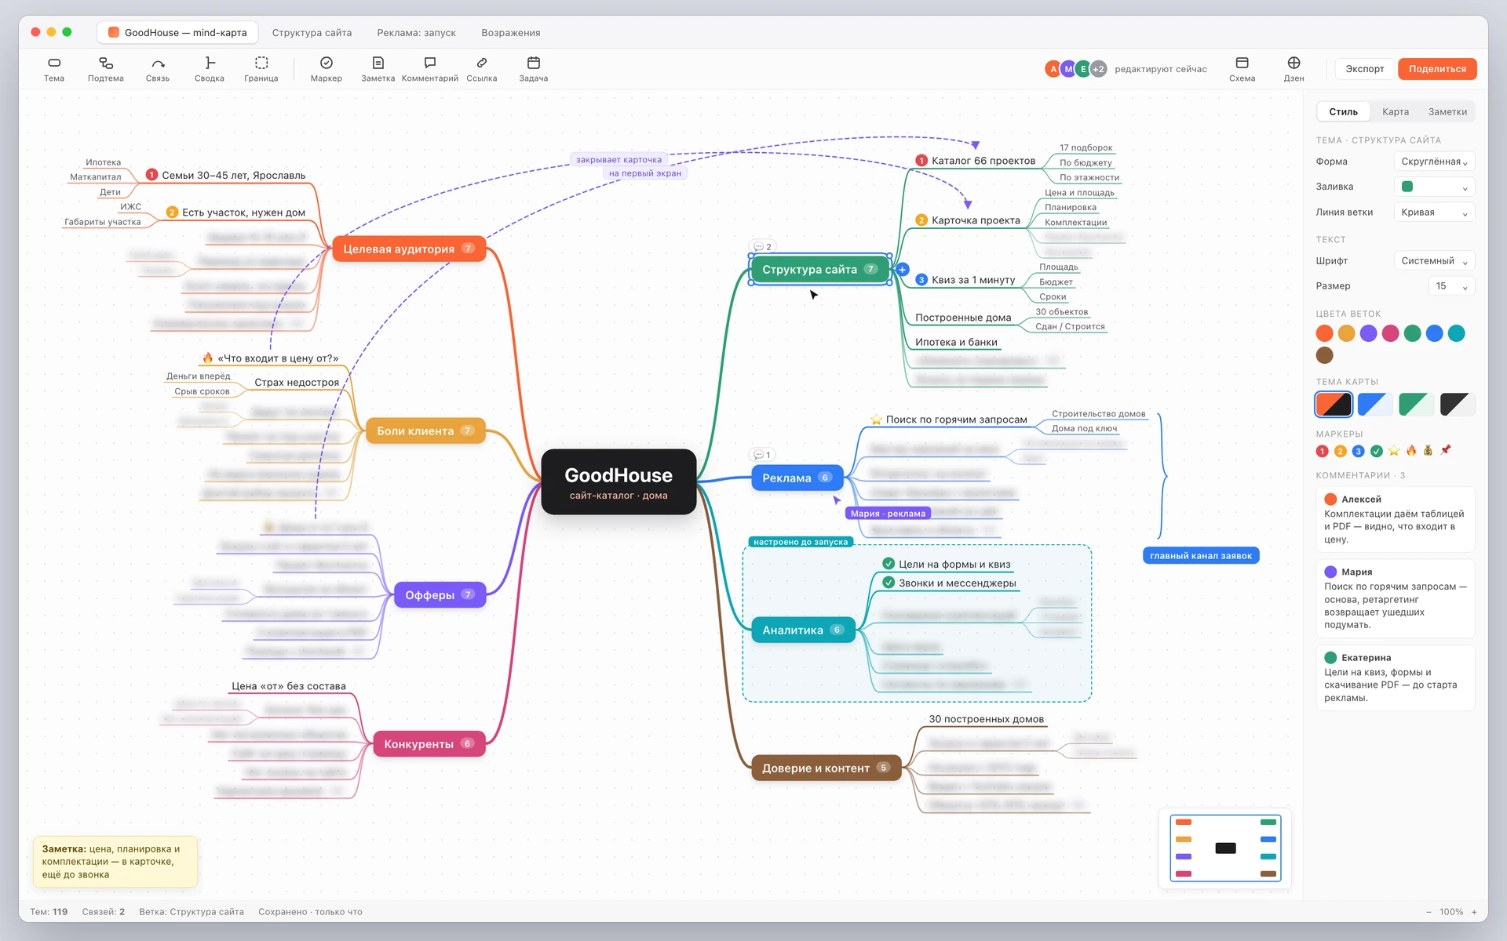Zoom out with minus in status bar
This screenshot has height=941, width=1507.
[1429, 912]
